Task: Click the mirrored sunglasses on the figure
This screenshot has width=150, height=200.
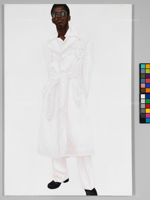Action: click(x=59, y=14)
